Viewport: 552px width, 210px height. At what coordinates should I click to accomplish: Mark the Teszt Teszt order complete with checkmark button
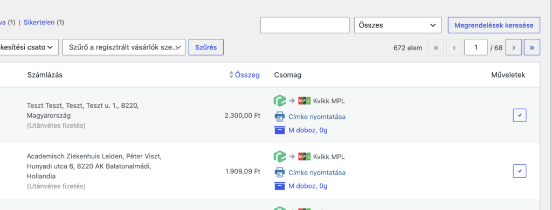pyautogui.click(x=520, y=115)
